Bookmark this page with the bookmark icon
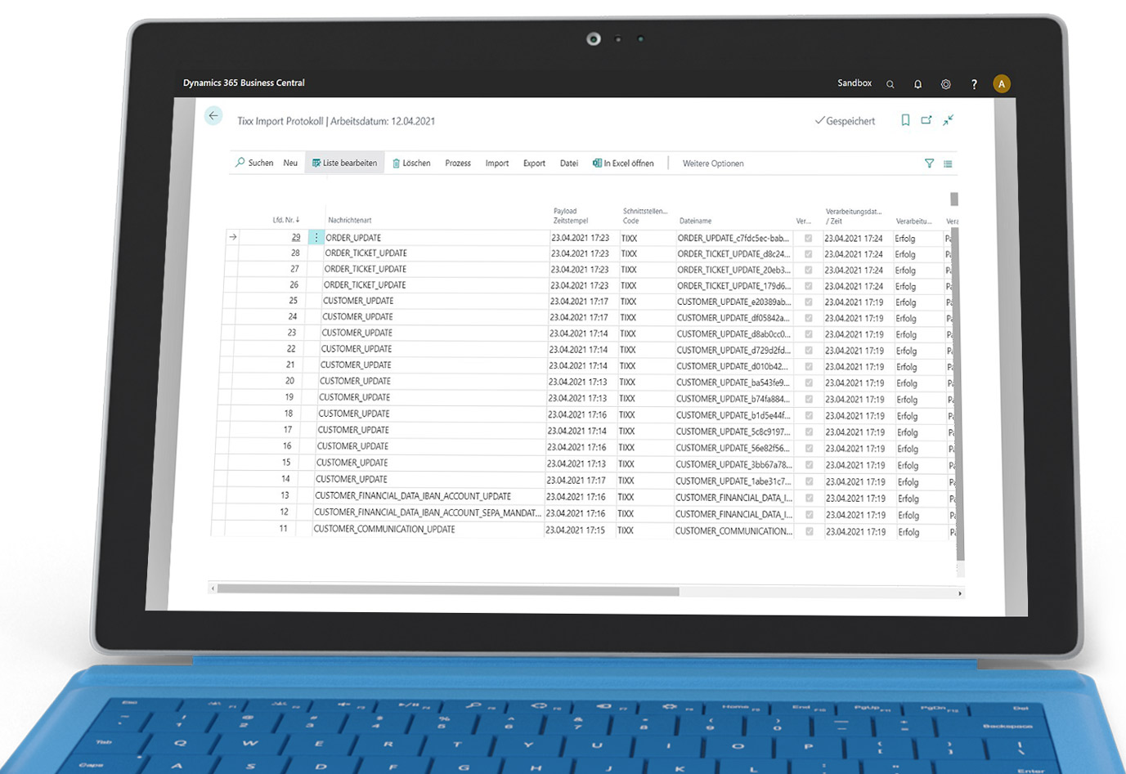Image resolution: width=1126 pixels, height=774 pixels. [905, 120]
